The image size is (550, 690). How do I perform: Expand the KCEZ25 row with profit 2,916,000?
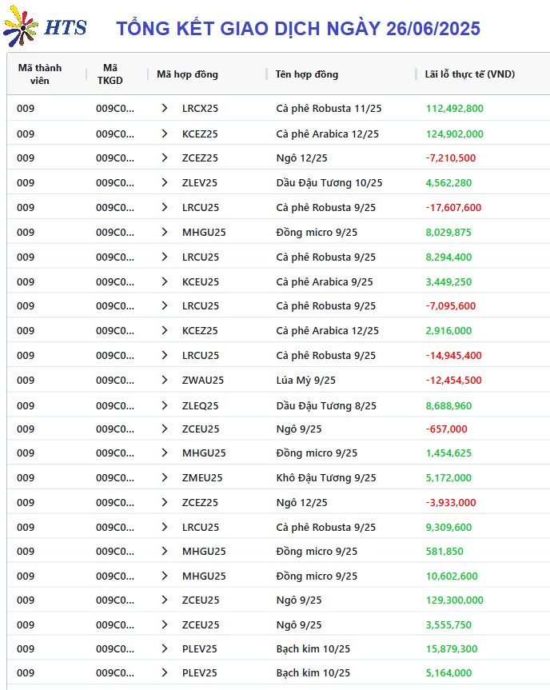tap(165, 330)
